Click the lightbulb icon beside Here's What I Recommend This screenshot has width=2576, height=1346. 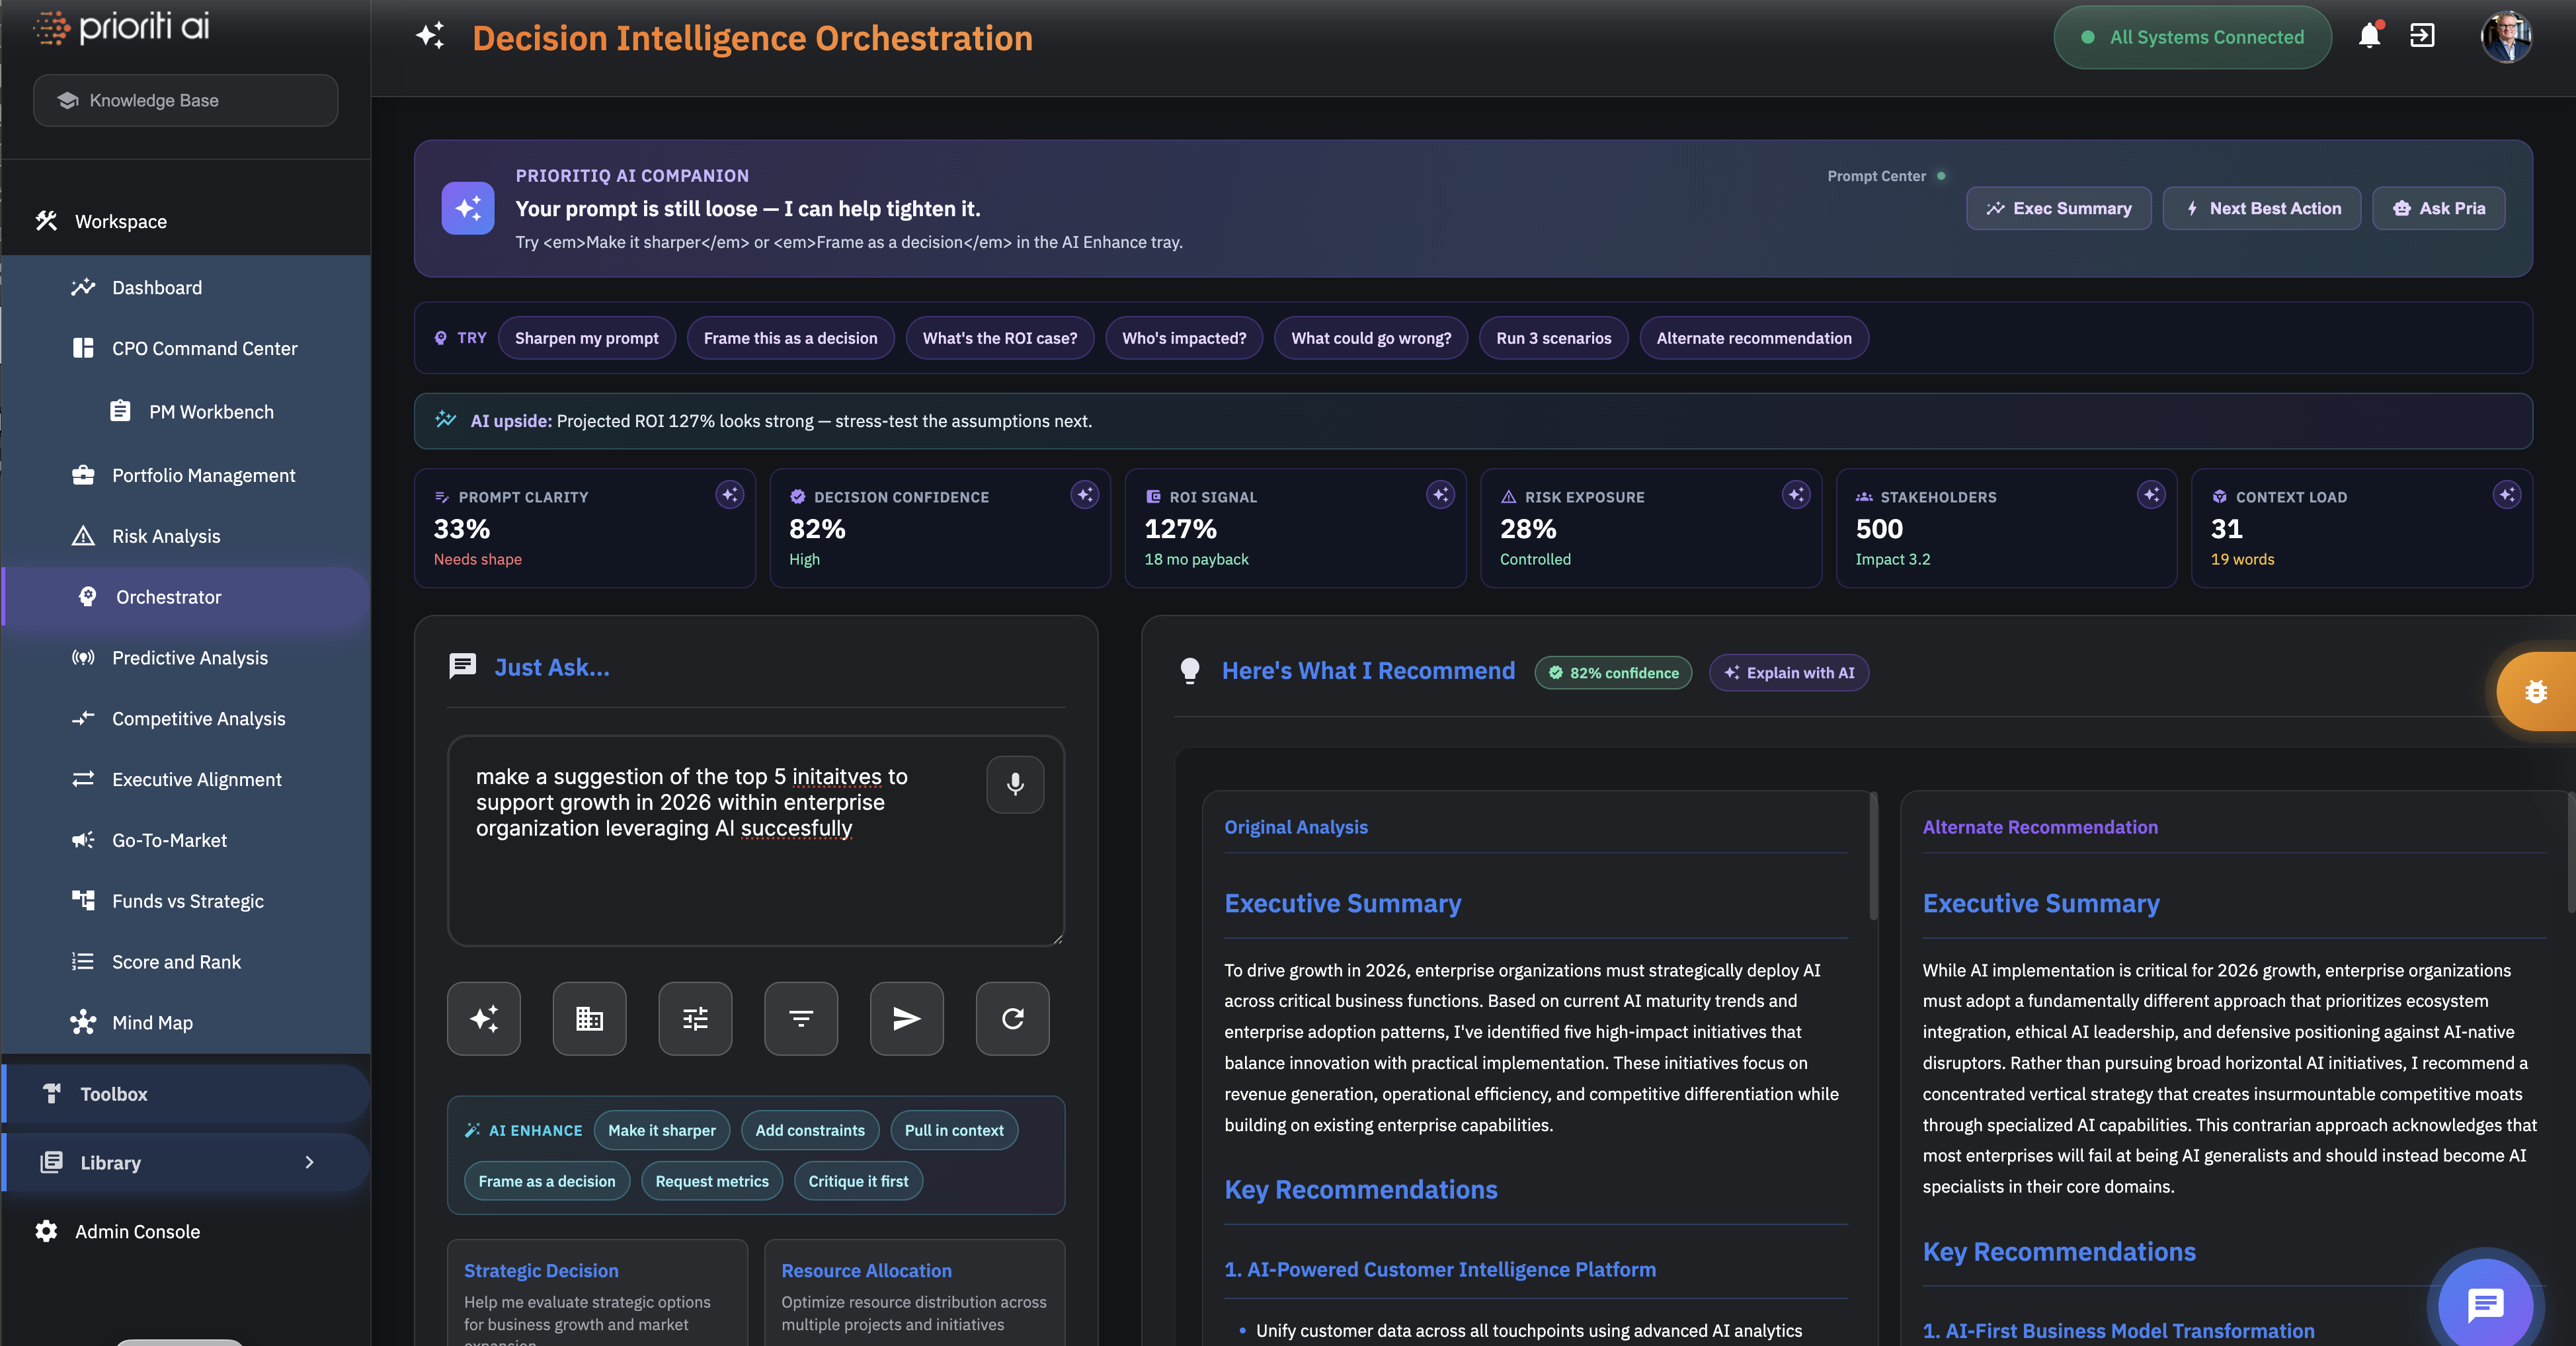pyautogui.click(x=1190, y=671)
